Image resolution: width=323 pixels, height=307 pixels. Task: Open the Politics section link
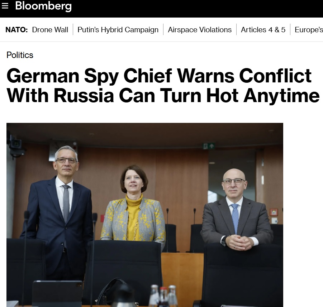click(x=20, y=55)
